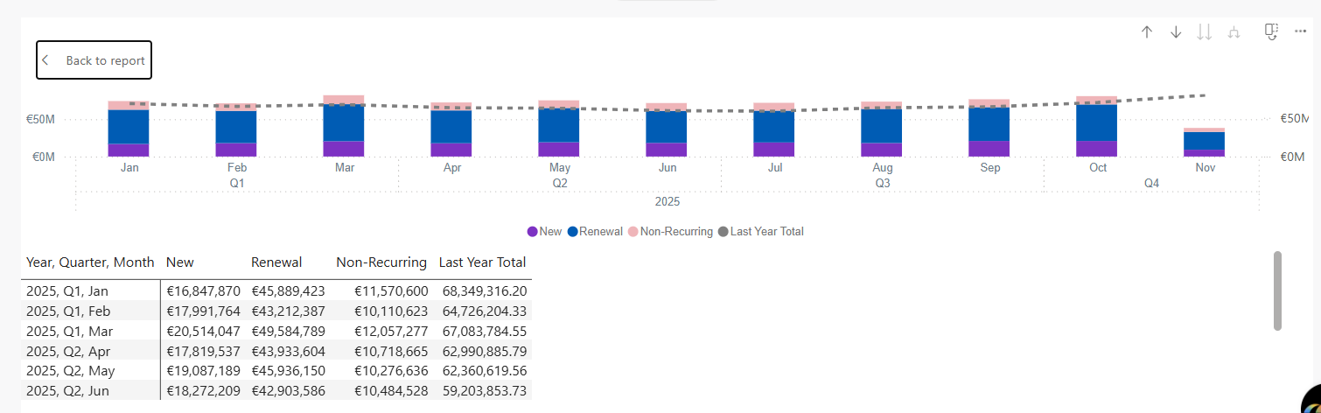Switch to vertical layout icon

tap(1271, 32)
